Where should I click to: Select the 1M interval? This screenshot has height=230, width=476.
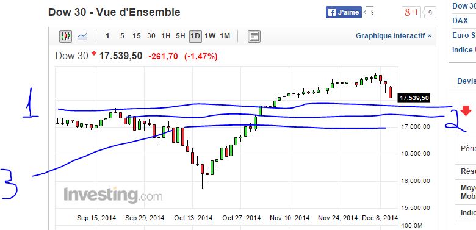pyautogui.click(x=225, y=36)
